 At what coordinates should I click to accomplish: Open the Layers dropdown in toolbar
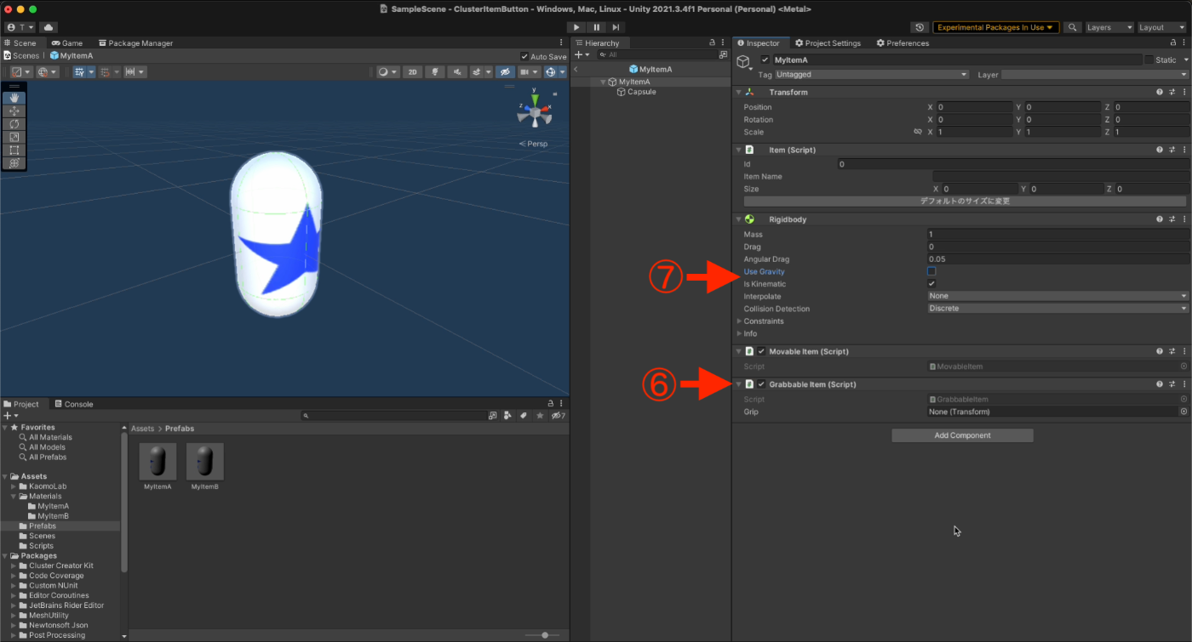pyautogui.click(x=1109, y=27)
